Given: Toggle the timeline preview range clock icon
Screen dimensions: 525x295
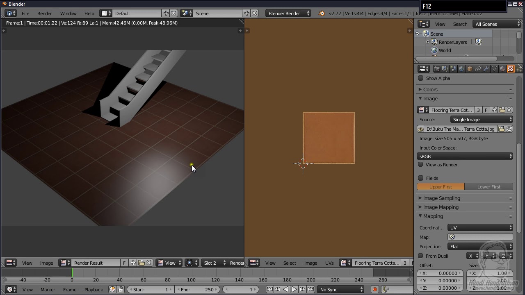Looking at the screenshot, I should (x=112, y=289).
